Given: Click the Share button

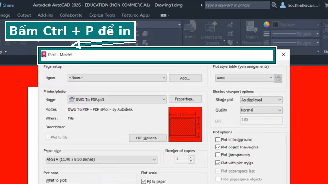Looking at the screenshot, I should click(x=7, y=5).
